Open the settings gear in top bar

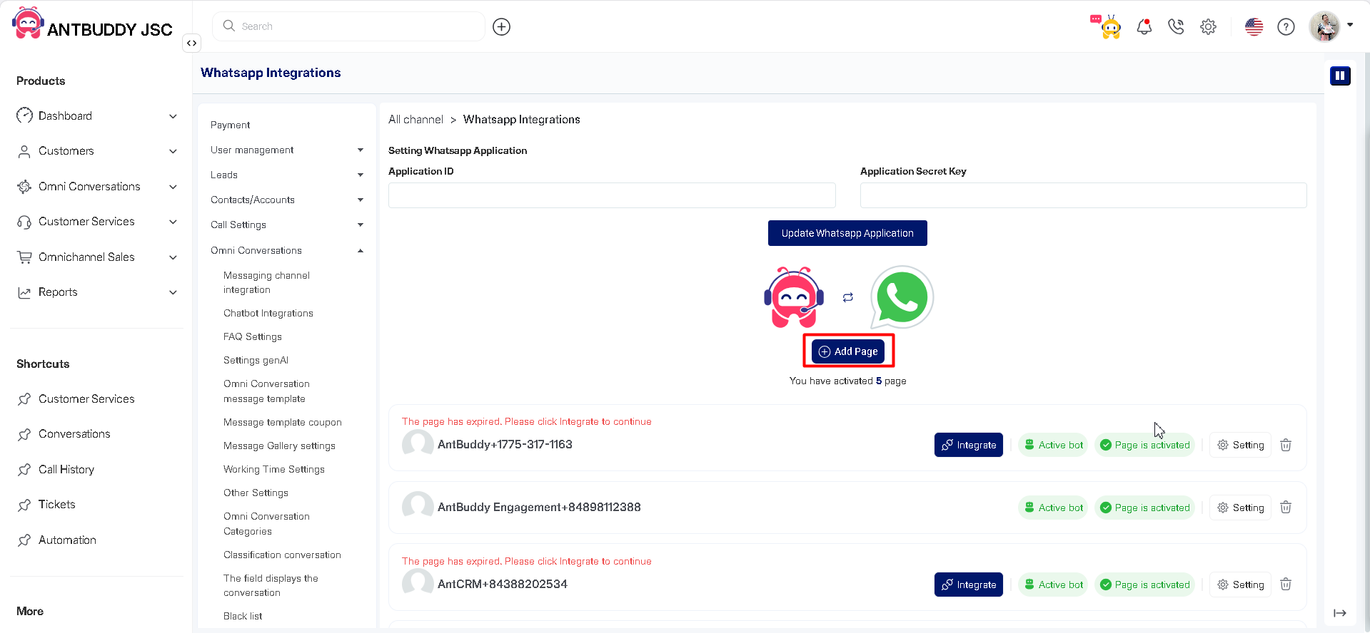coord(1208,27)
